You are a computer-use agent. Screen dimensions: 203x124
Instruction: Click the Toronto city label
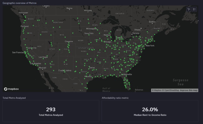point(136,33)
